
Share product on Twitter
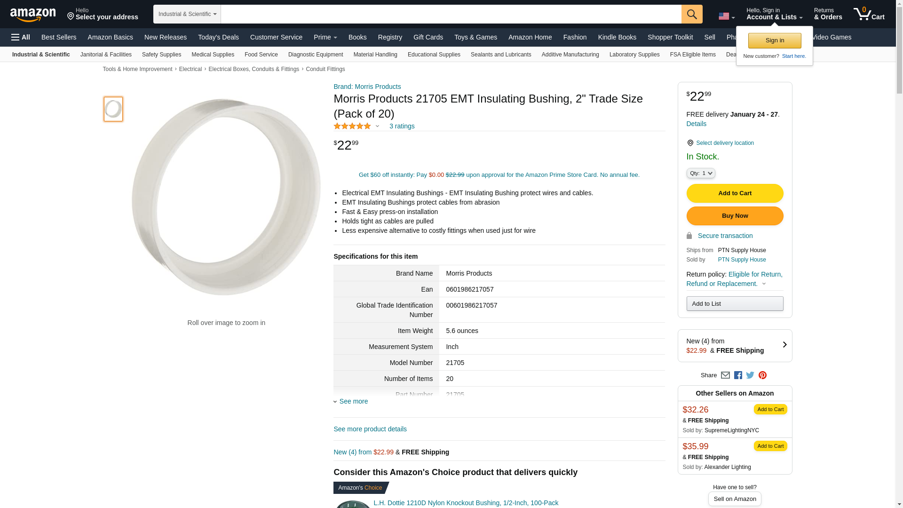pyautogui.click(x=750, y=375)
